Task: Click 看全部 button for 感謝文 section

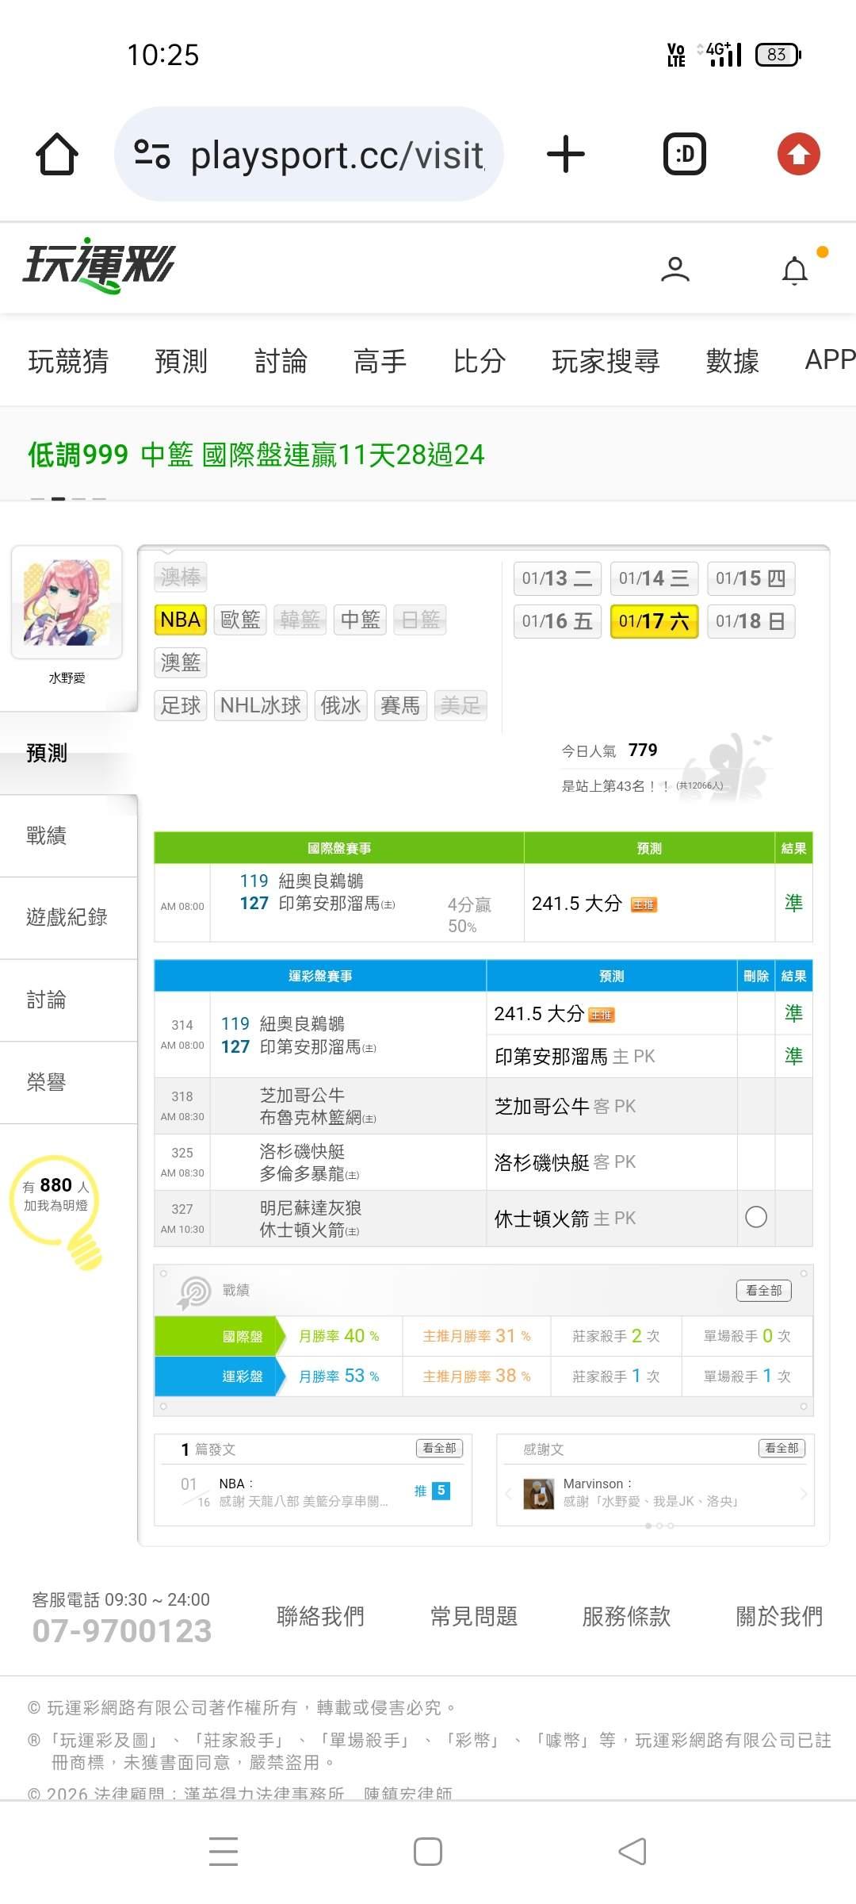Action: (781, 1449)
